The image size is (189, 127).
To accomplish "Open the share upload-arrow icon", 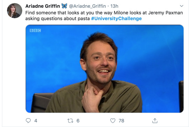I will click(155, 120).
